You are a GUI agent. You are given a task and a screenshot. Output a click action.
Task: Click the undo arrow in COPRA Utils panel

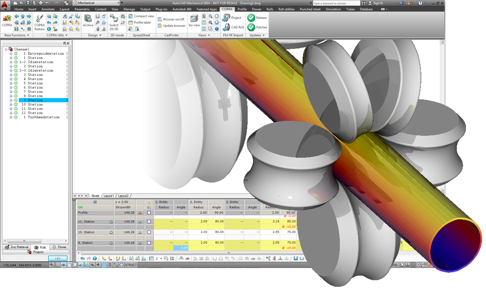click(49, 23)
